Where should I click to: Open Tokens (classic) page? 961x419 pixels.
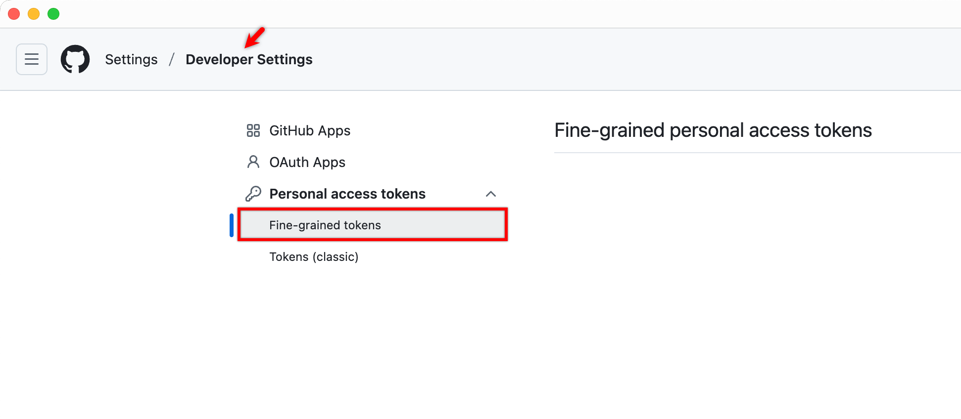[x=314, y=256]
